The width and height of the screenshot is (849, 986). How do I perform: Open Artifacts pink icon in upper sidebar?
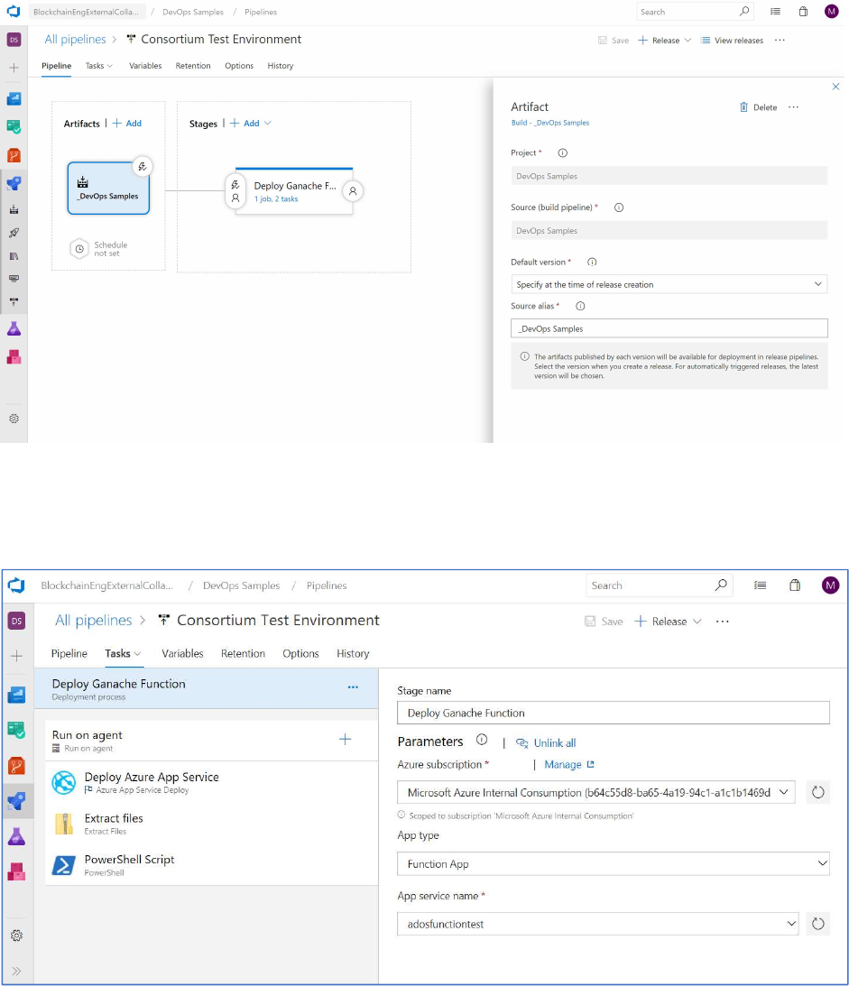tap(14, 356)
